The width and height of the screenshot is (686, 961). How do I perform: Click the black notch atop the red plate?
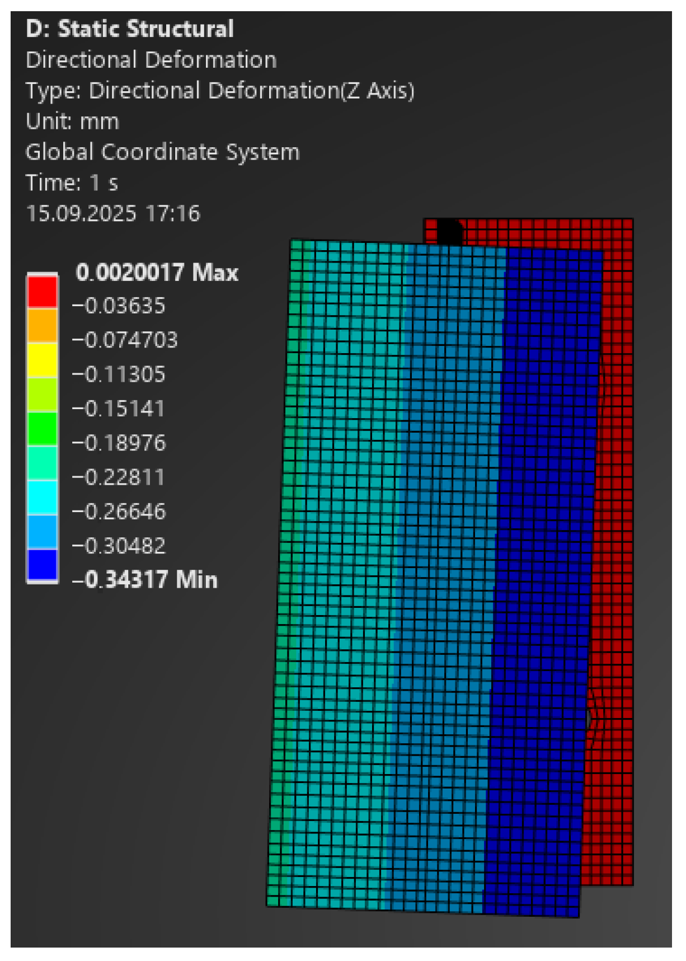[x=449, y=231]
